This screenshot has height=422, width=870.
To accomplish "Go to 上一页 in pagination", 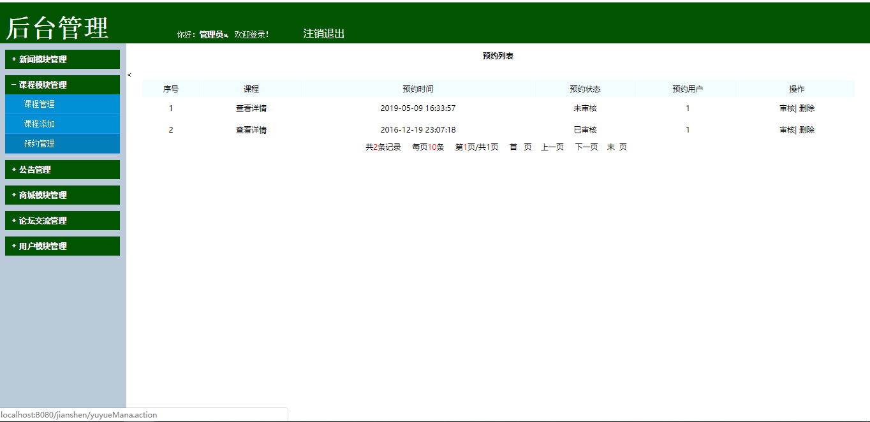I will [552, 147].
